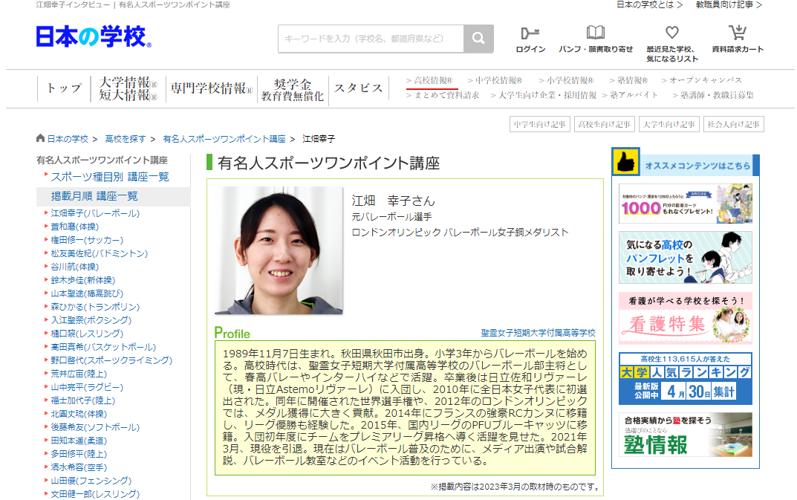
Task: Open the heart icon watch list
Action: coord(672,33)
